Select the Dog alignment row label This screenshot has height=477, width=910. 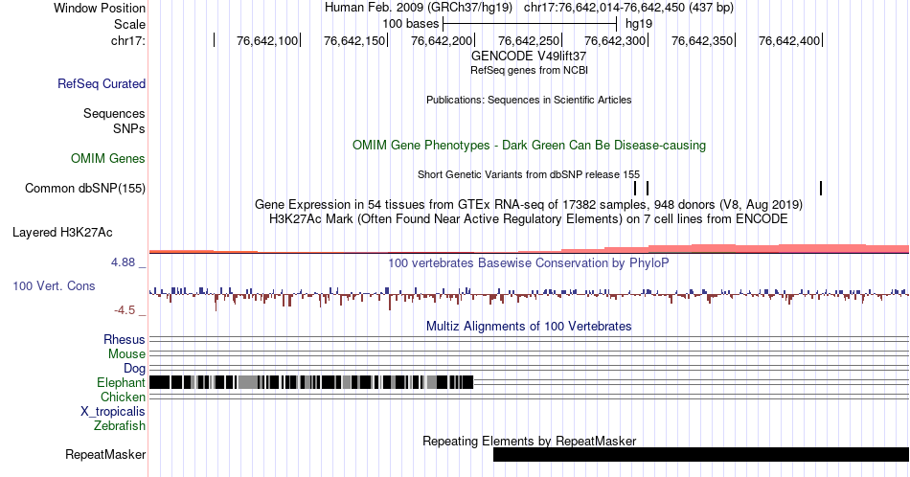click(135, 369)
